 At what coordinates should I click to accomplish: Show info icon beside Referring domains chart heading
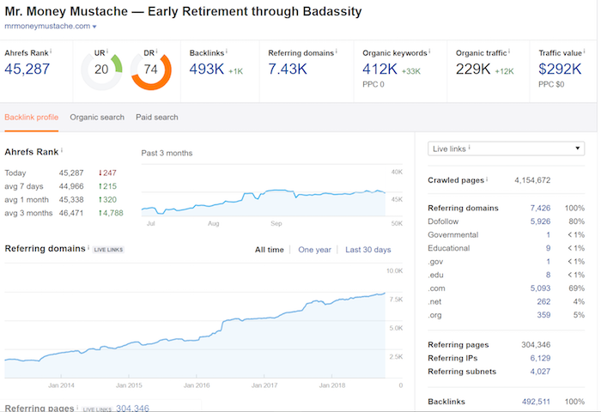coord(88,247)
